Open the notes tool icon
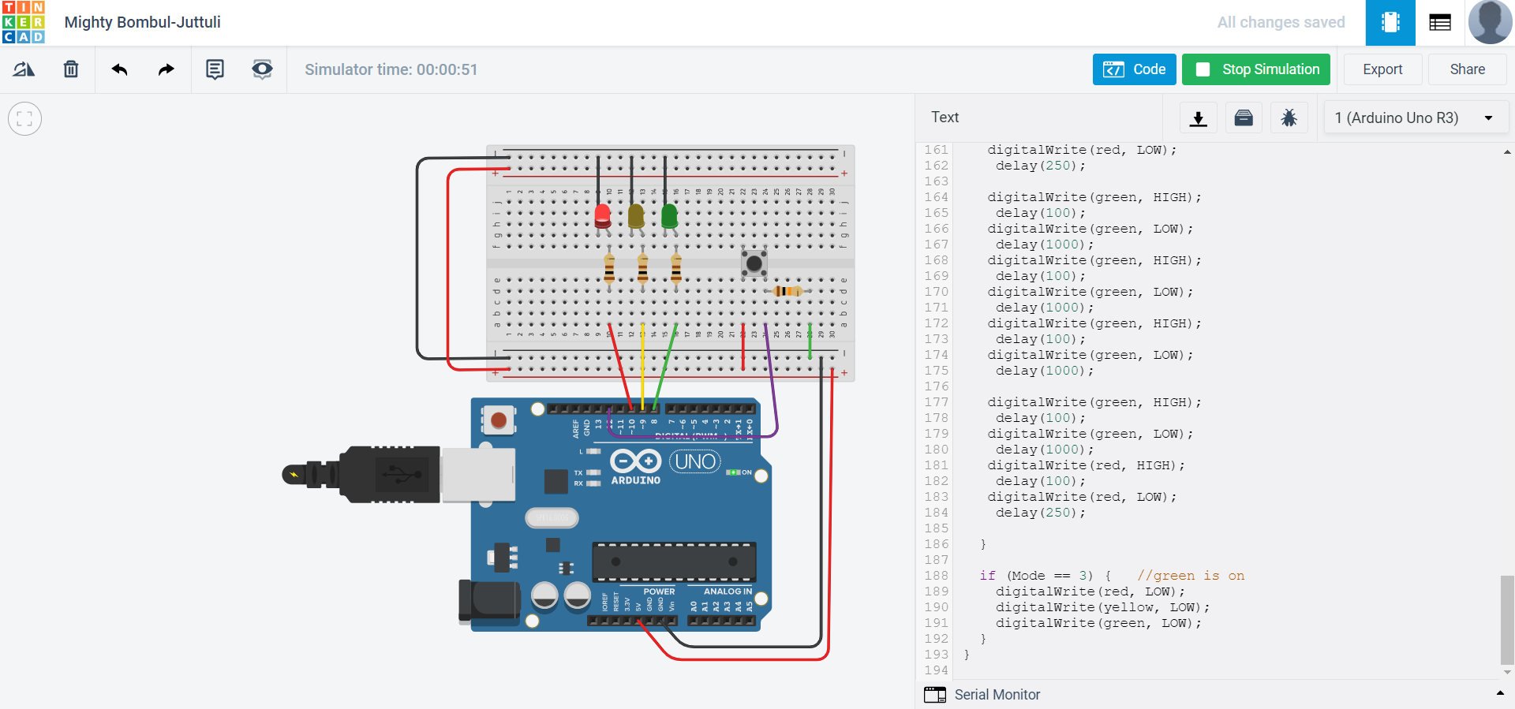 215,69
